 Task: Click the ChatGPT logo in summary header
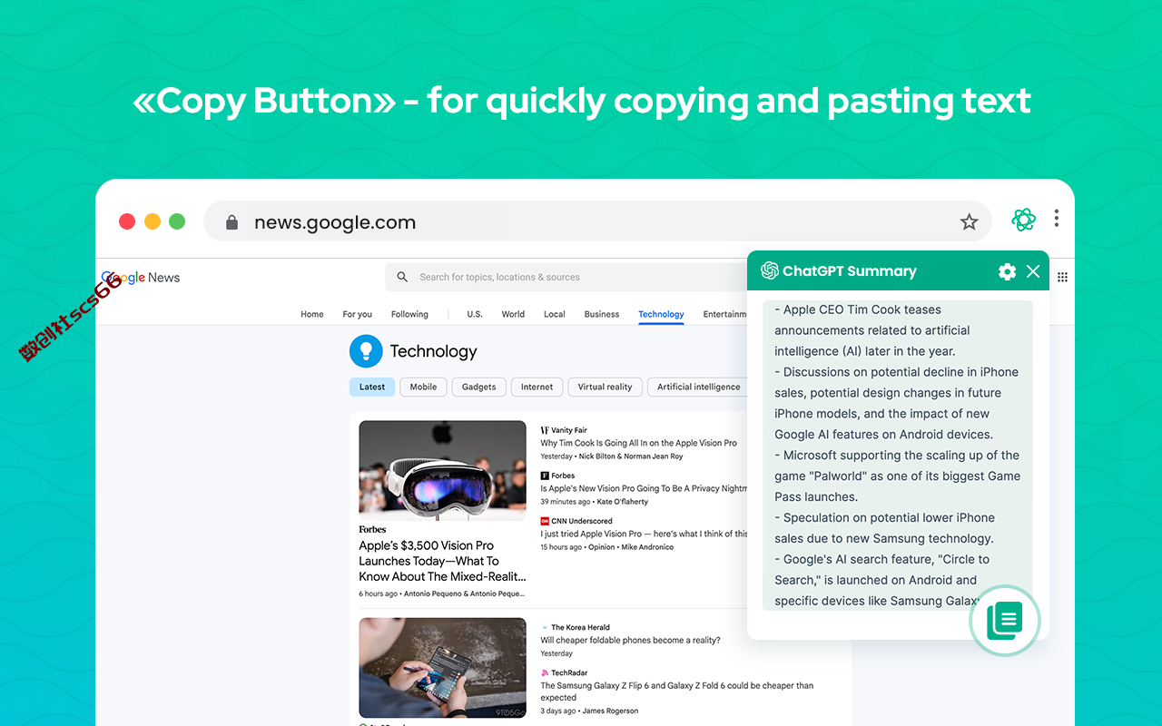[770, 270]
